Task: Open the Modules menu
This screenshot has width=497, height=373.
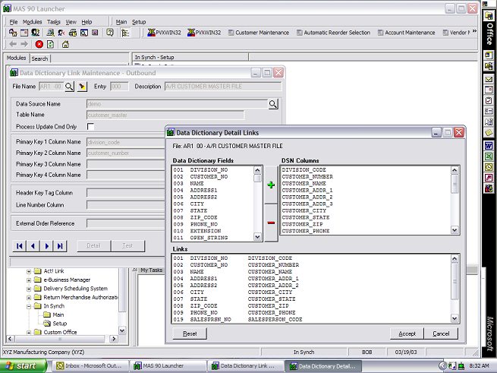Action: pos(33,22)
